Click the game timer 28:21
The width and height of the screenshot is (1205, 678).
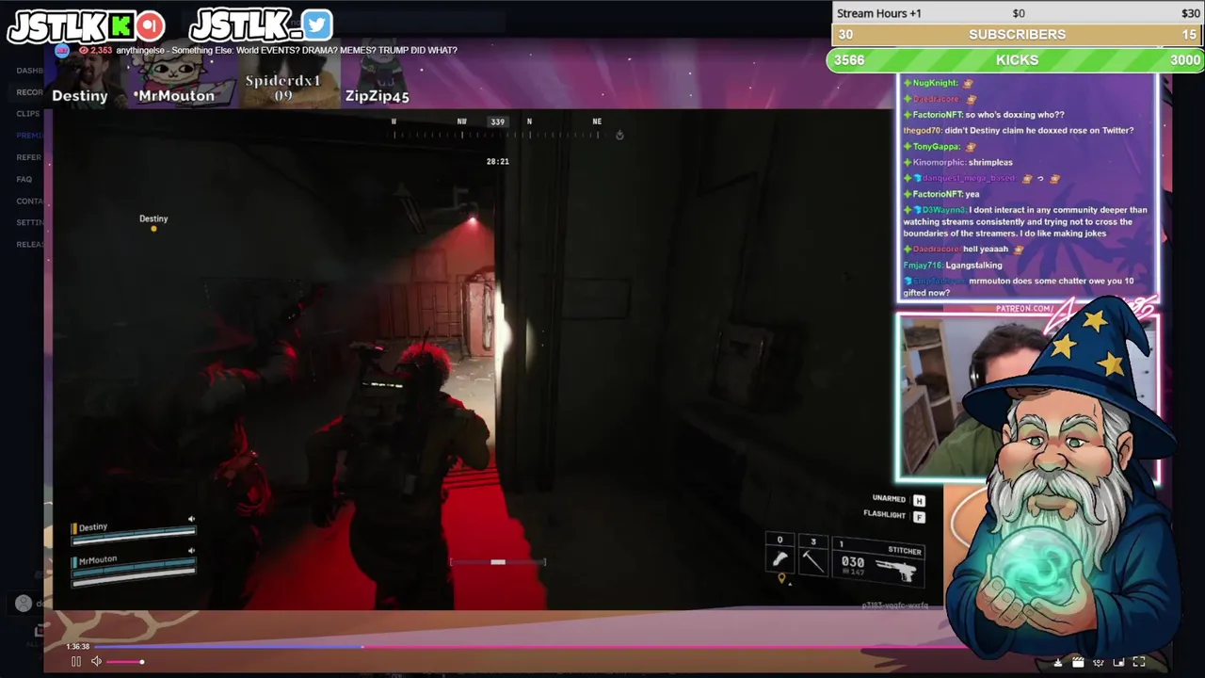pos(497,161)
